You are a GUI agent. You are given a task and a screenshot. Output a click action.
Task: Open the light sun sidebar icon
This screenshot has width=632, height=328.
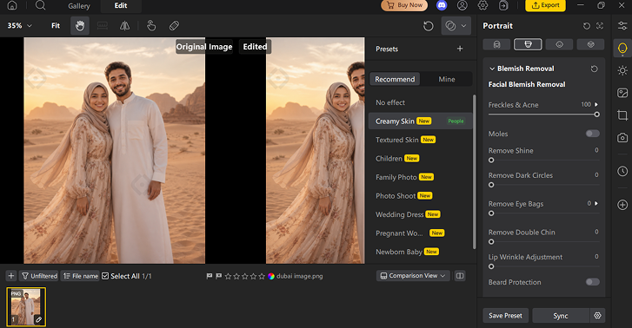pos(622,70)
